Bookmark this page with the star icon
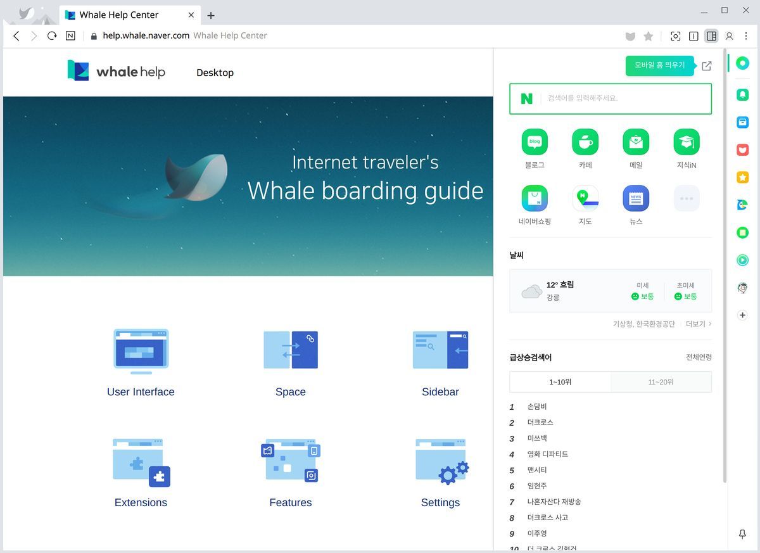This screenshot has height=553, width=760. (649, 37)
